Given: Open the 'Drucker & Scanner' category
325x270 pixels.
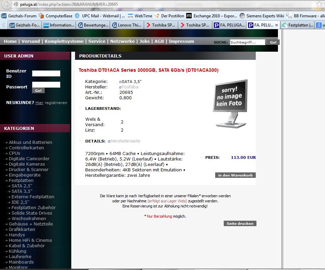Looking at the screenshot, I should tap(29, 170).
